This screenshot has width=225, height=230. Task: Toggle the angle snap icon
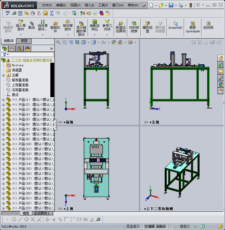pos(92,219)
